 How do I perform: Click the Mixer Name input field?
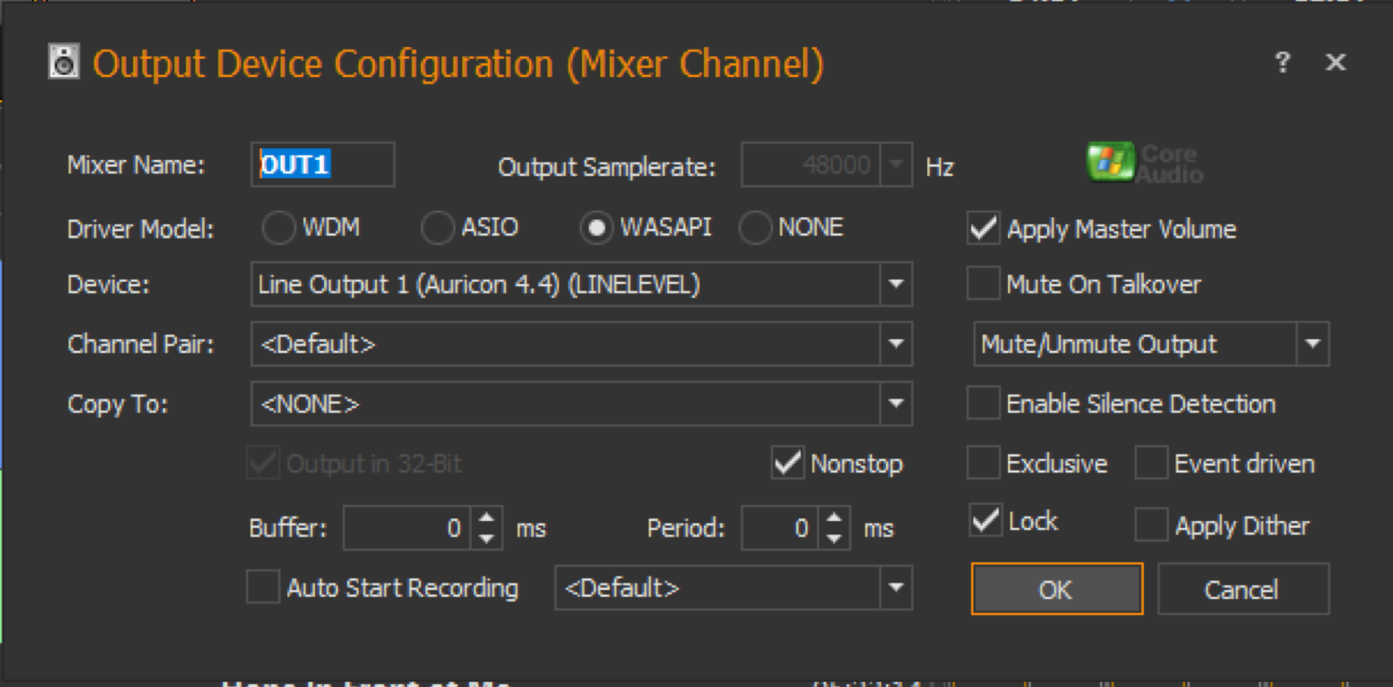(323, 164)
